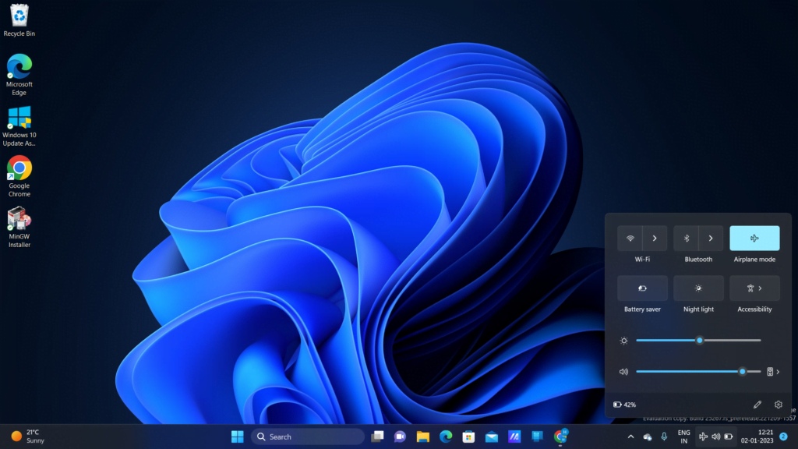This screenshot has height=449, width=798.
Task: Turn off Airplane mode tile
Action: 754,239
